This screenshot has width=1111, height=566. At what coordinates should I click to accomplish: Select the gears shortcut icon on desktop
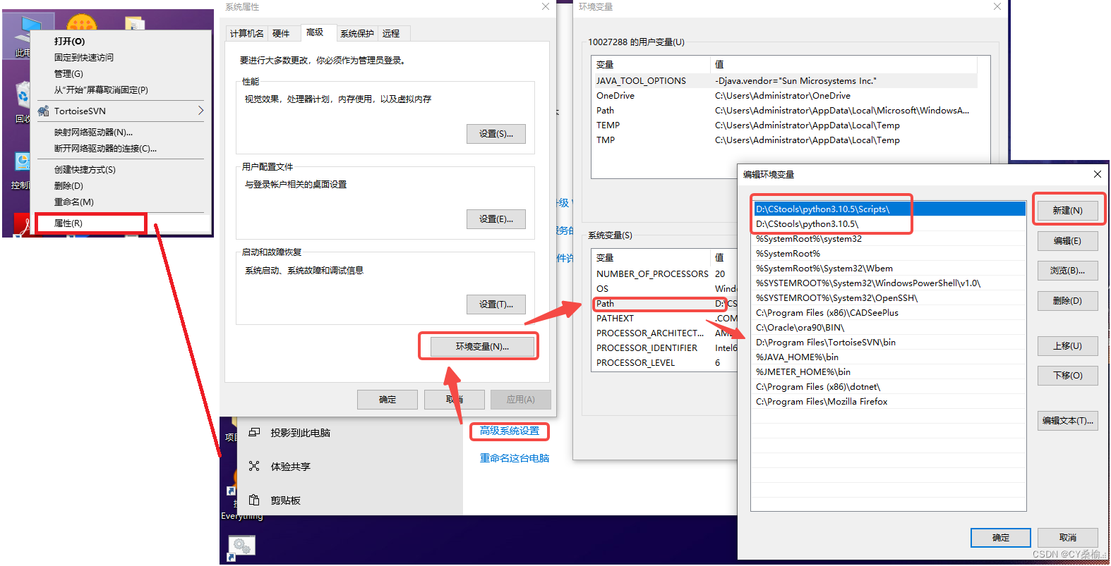241,548
